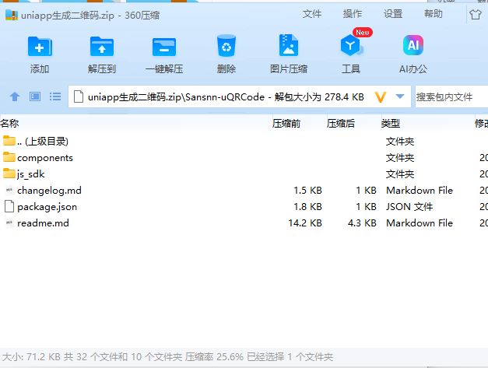Launch the AI办公 toolbar icon

pos(413,45)
